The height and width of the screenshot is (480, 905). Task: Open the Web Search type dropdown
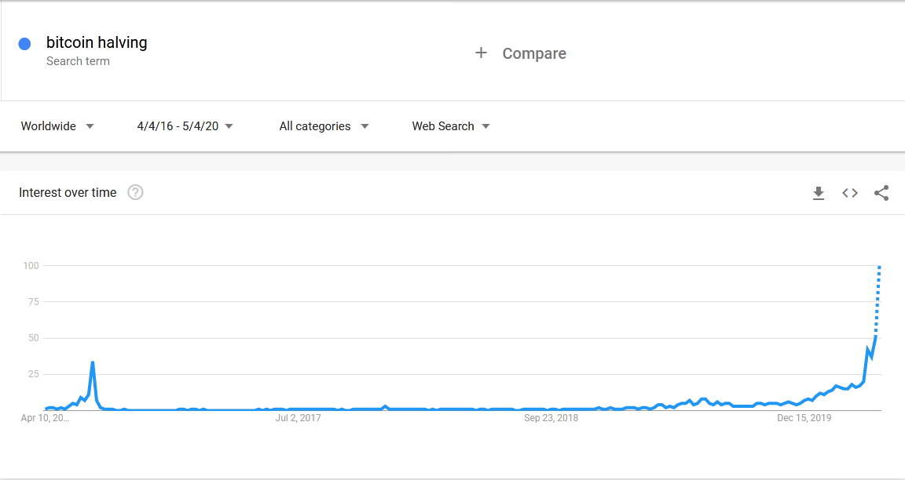[x=451, y=126]
